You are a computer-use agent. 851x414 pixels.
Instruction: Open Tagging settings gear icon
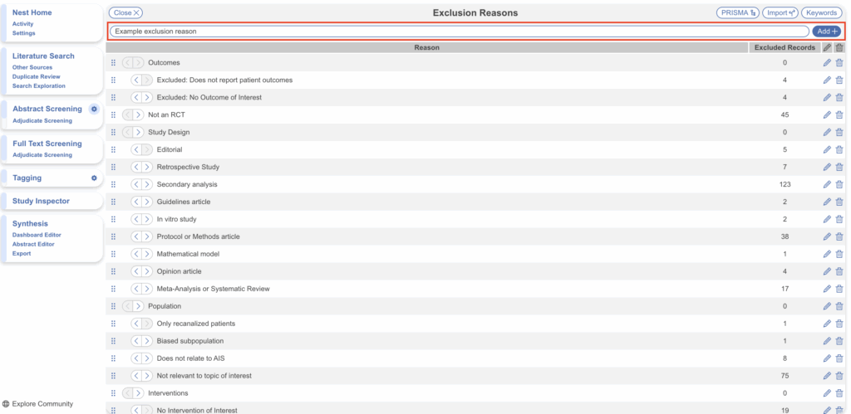coord(94,178)
